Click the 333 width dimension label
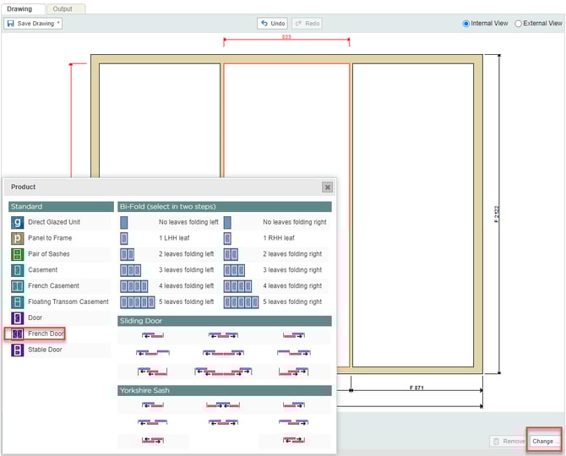The height and width of the screenshot is (456, 566). coord(286,37)
